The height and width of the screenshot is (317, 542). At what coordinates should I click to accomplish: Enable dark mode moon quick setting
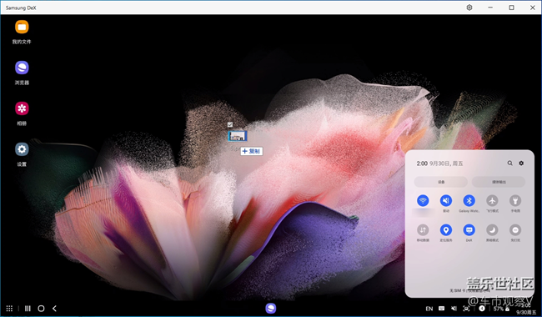pos(492,230)
